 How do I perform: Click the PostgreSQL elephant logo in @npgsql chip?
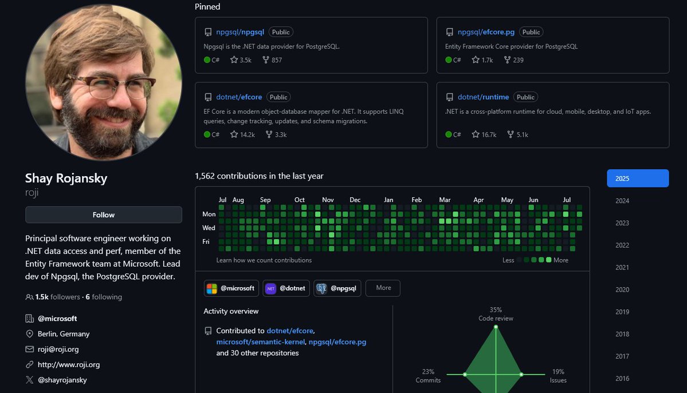click(321, 288)
